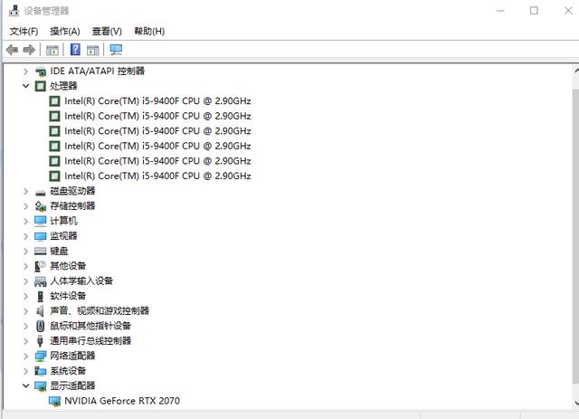Open the 操作(A) menu
The width and height of the screenshot is (579, 419).
tap(65, 32)
